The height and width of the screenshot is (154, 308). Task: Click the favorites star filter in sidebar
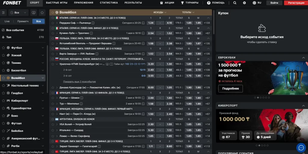click(42, 13)
